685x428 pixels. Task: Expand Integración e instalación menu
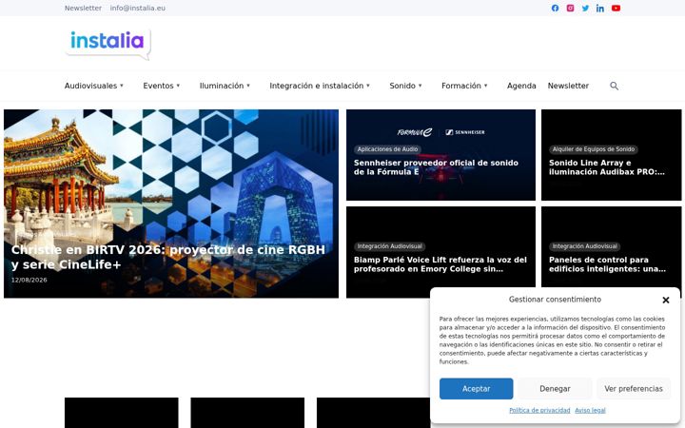point(320,86)
